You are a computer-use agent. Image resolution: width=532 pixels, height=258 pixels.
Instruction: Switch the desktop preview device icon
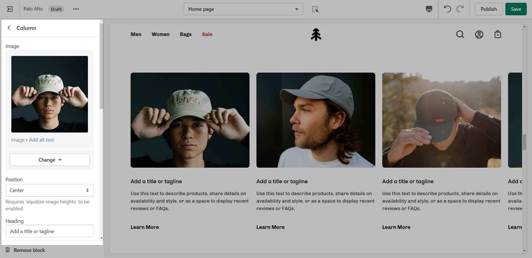coord(429,9)
